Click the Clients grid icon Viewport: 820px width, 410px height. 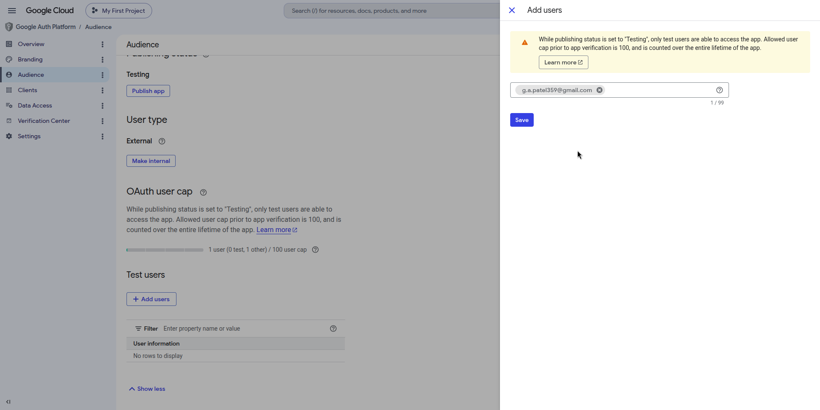[x=9, y=90]
